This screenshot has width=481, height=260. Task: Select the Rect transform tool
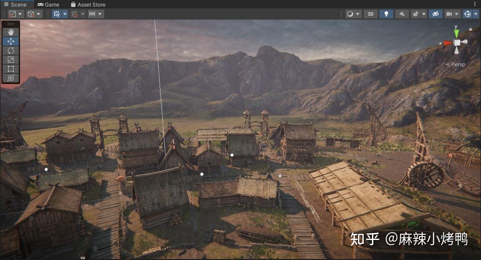[x=10, y=68]
